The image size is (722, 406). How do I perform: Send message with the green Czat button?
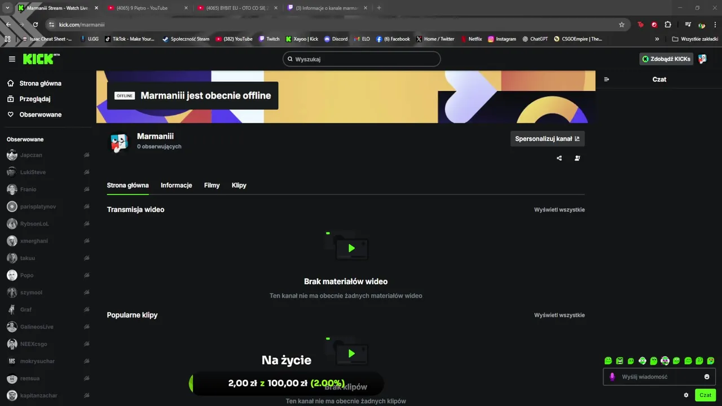[x=705, y=395]
